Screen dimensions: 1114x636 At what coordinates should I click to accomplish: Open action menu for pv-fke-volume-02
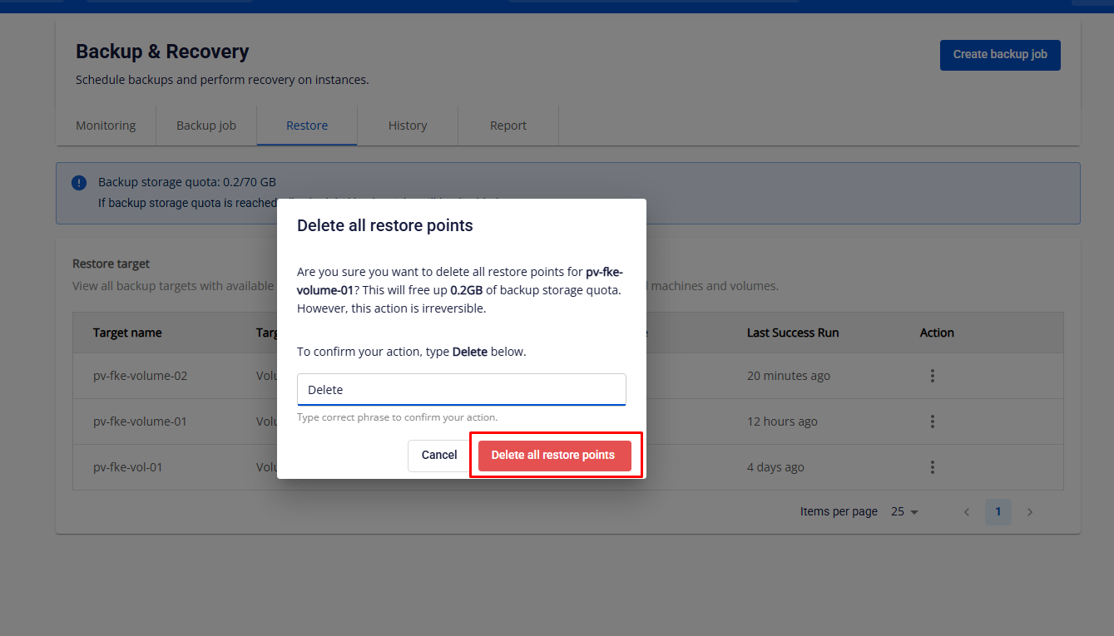[933, 376]
